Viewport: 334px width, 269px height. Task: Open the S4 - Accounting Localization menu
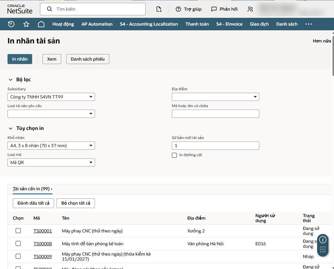tap(149, 24)
